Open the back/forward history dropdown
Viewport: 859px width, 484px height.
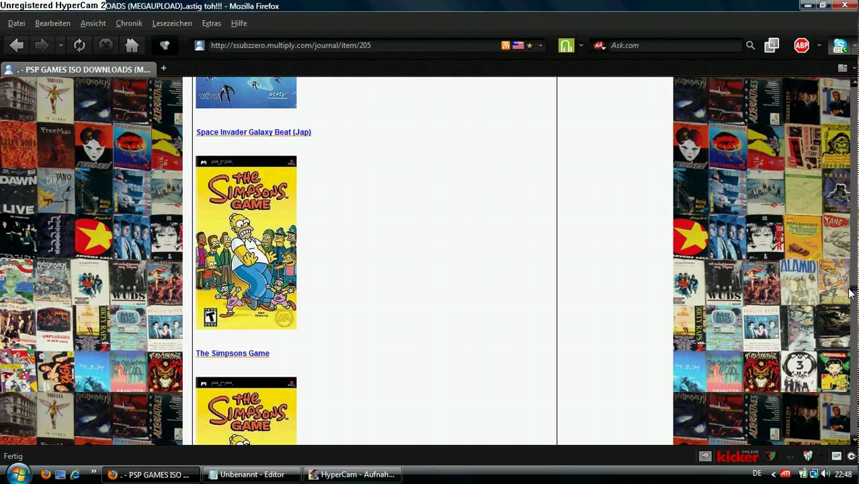coord(60,45)
